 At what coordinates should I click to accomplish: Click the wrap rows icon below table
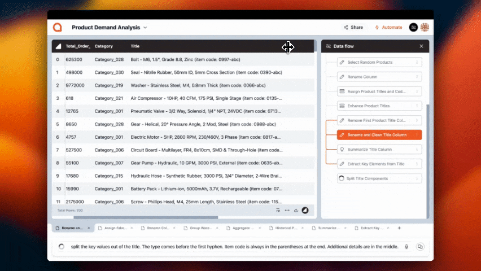(278, 211)
